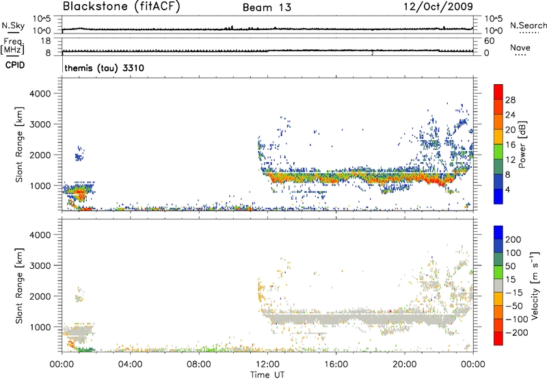
Task: Click the 'N.Search' legend label
Action: click(528, 25)
